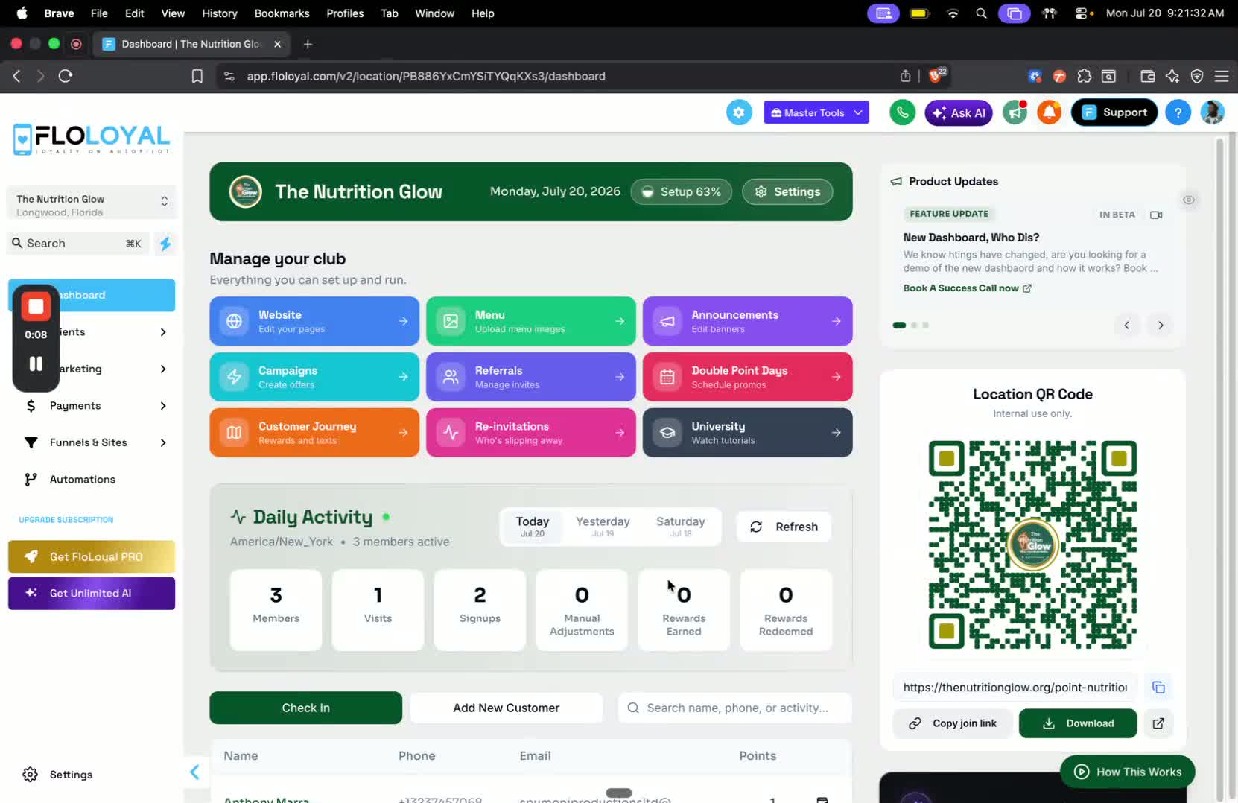Open the Support button

(x=1114, y=112)
